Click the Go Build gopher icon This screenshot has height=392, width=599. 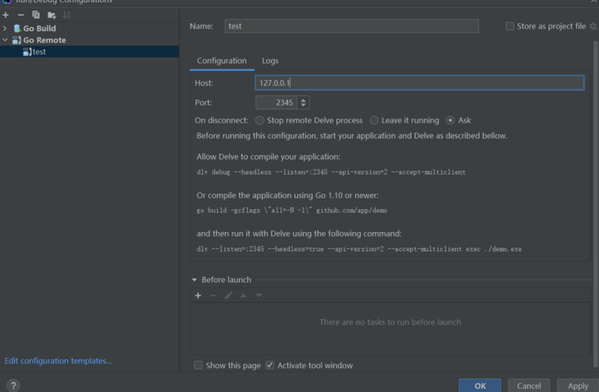[x=16, y=29]
